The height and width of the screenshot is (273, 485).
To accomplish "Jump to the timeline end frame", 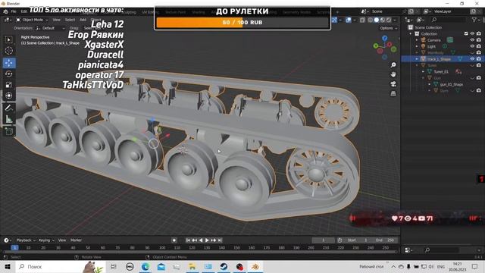I will click(220, 240).
